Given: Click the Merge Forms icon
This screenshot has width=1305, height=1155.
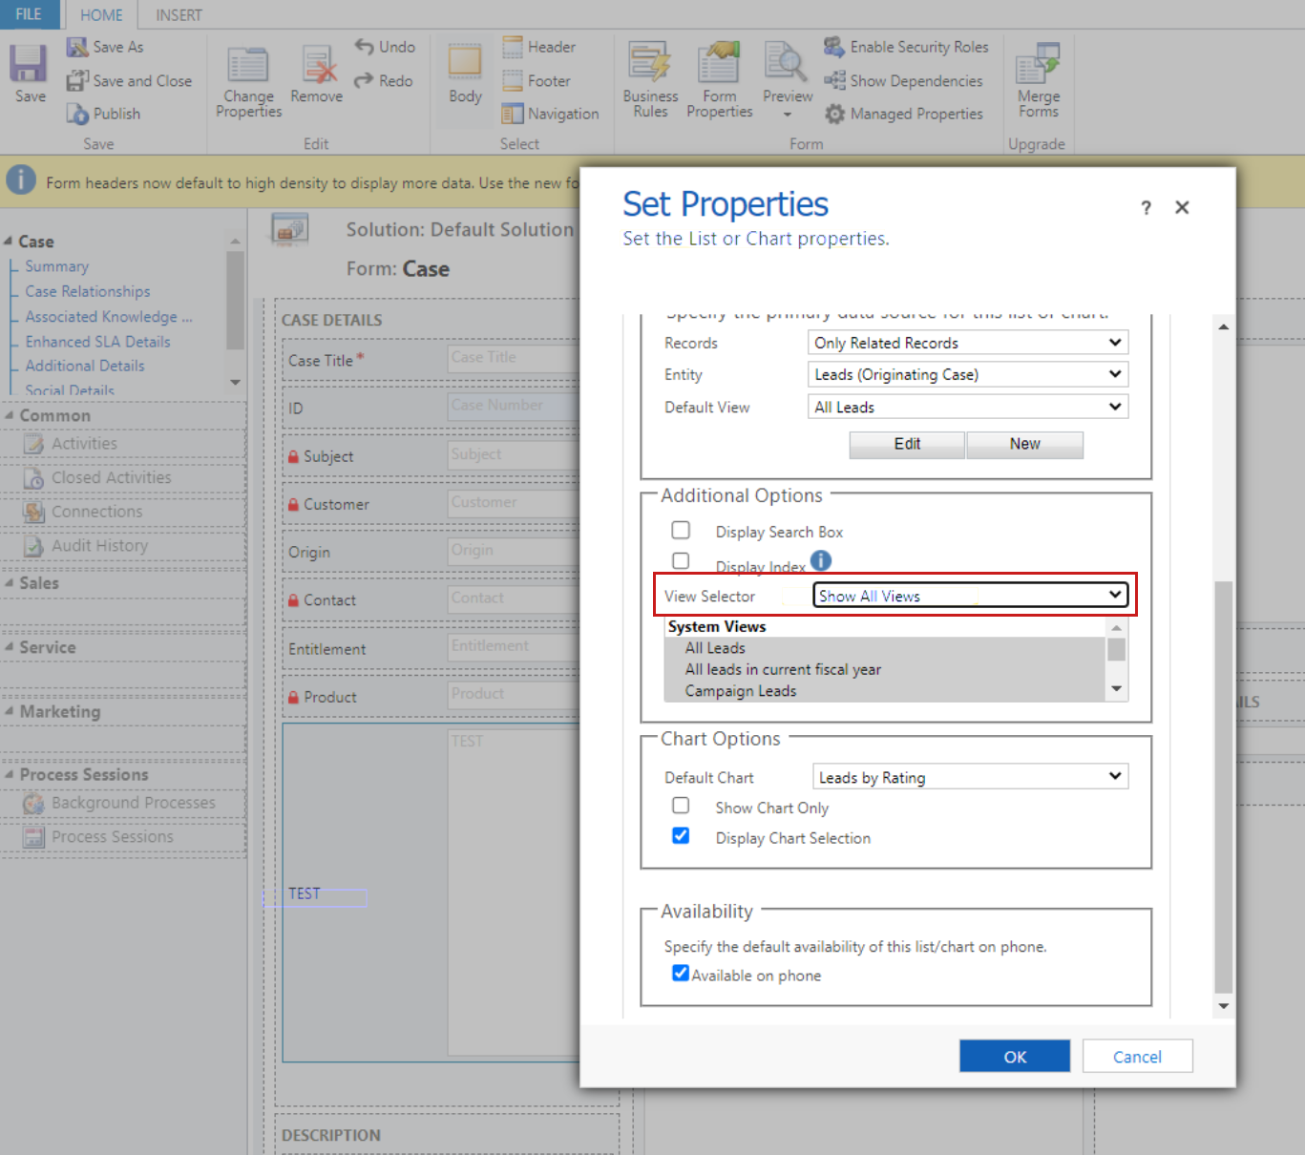Looking at the screenshot, I should [x=1039, y=65].
